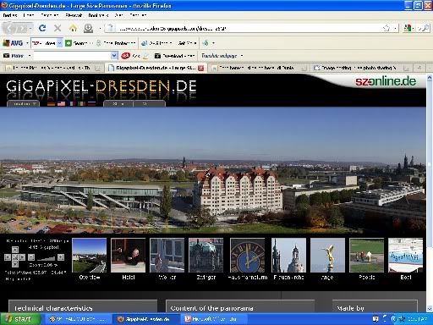Open the first menu bar item
Image resolution: width=433 pixels, height=325 pixels.
(x=10, y=15)
